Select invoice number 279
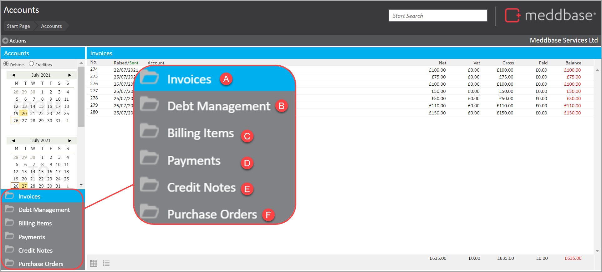This screenshot has height=272, width=602. click(x=94, y=105)
